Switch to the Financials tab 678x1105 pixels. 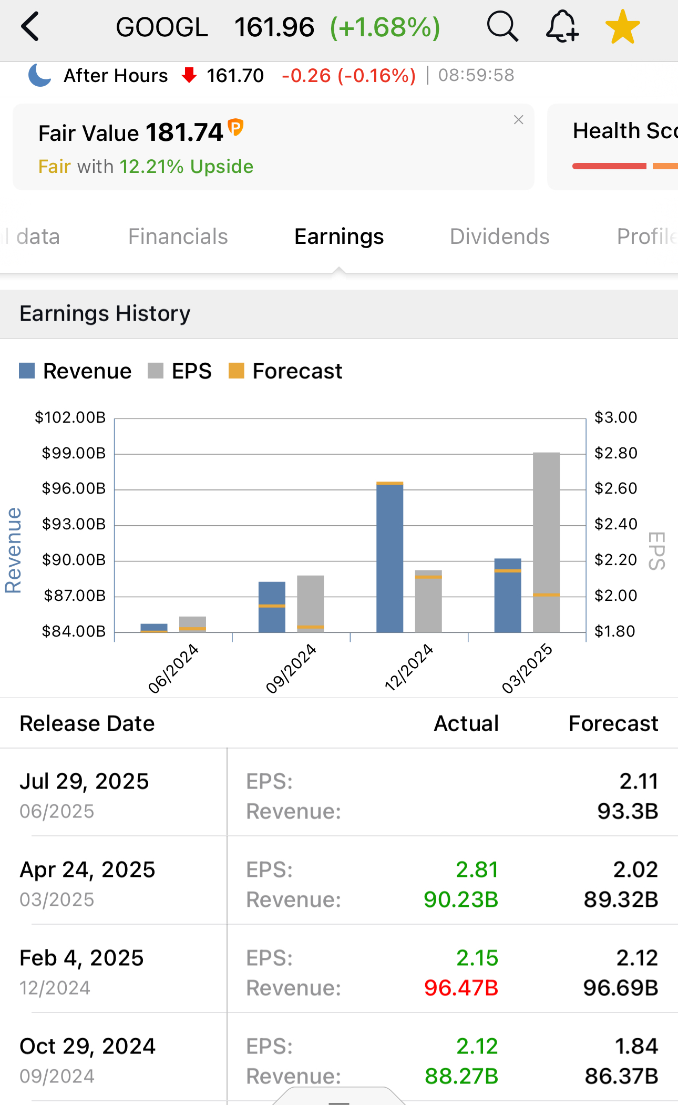coord(178,237)
